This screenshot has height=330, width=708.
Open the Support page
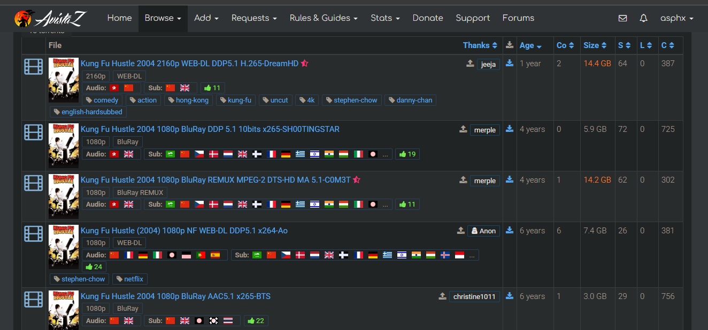(473, 18)
